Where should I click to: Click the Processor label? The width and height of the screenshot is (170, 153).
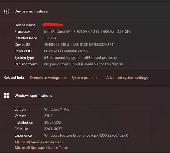[x=22, y=31]
